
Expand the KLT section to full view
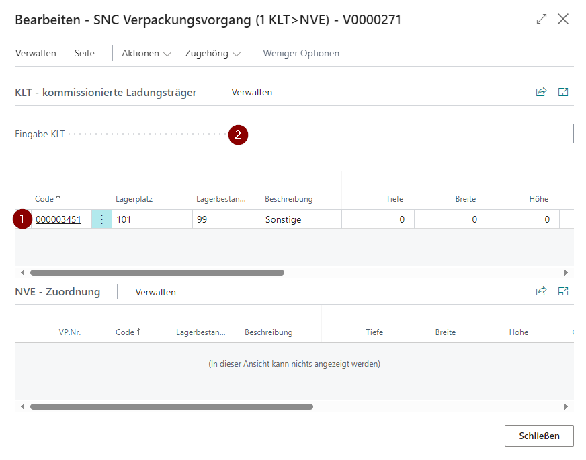pyautogui.click(x=563, y=93)
